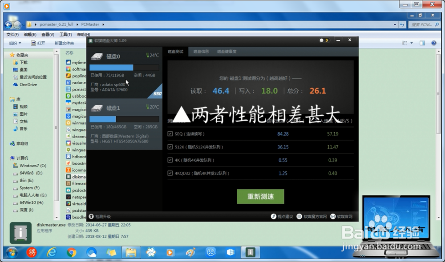Open Explorer help icon
The width and height of the screenshot is (445, 262).
433,43
